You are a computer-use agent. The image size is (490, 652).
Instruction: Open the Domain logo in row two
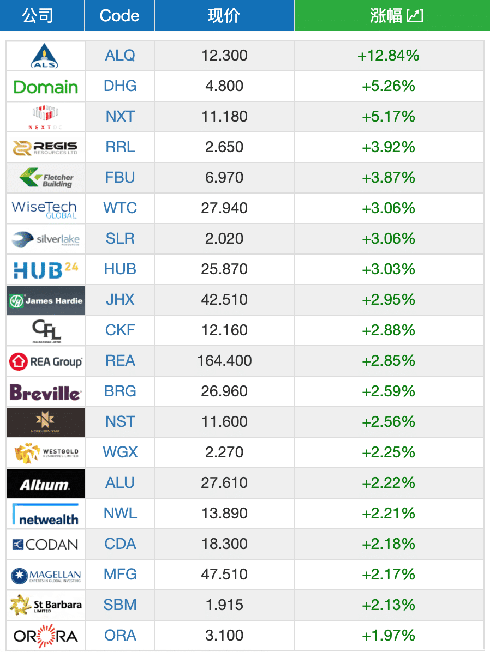tap(46, 87)
